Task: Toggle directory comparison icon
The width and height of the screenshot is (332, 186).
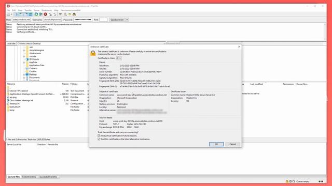Action: click(x=65, y=14)
